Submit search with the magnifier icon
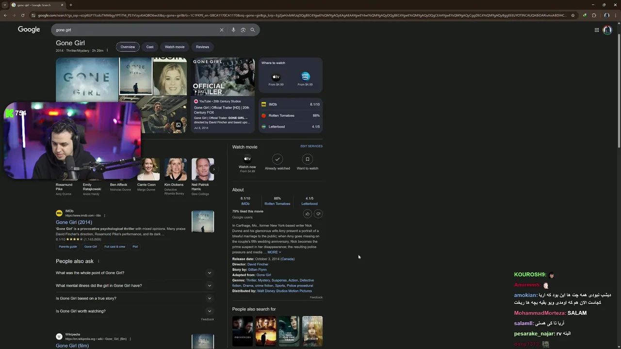The height and width of the screenshot is (349, 621). tap(252, 30)
